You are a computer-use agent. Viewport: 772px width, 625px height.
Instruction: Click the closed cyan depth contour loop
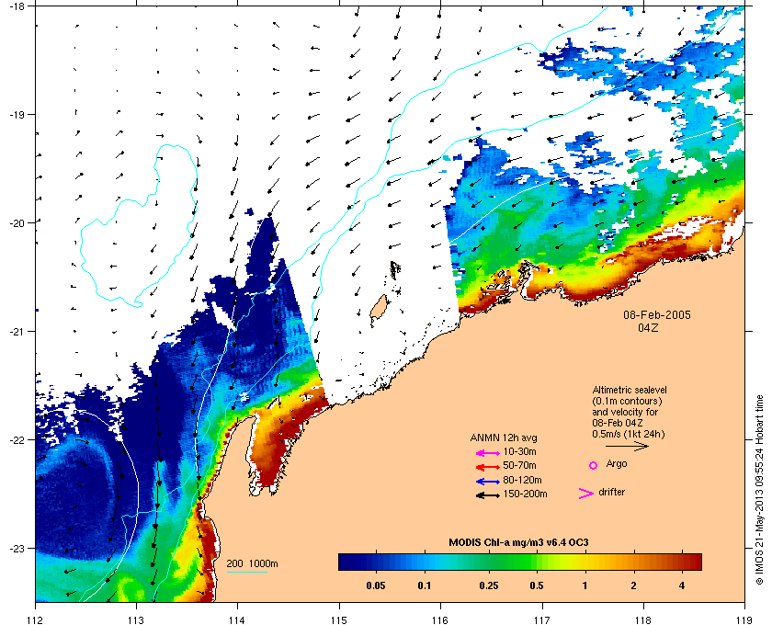[139, 225]
